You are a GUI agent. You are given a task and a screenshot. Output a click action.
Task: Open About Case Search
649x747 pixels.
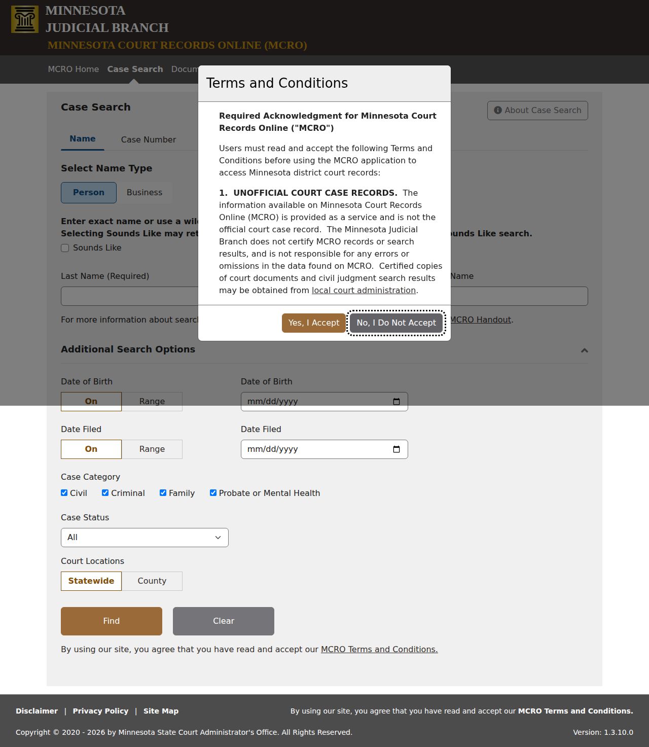[x=537, y=111]
